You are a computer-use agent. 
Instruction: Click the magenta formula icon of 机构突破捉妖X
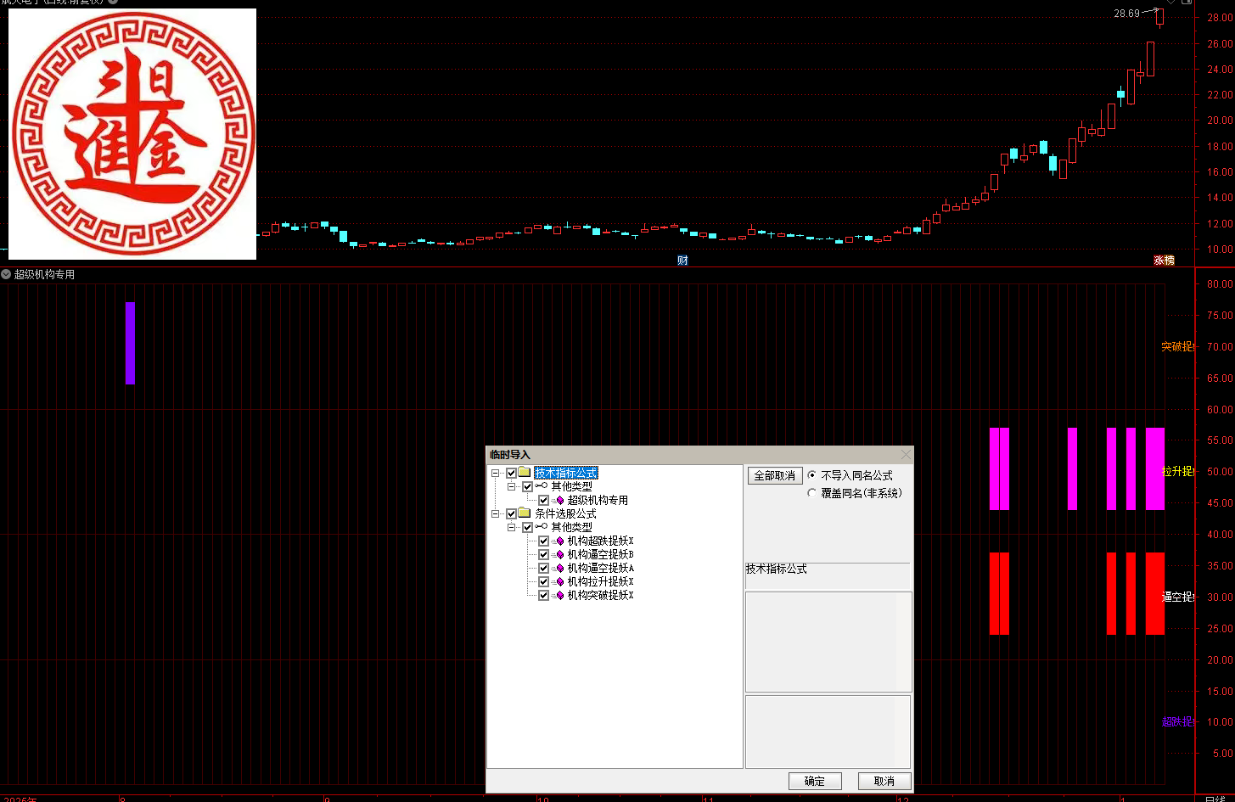559,595
